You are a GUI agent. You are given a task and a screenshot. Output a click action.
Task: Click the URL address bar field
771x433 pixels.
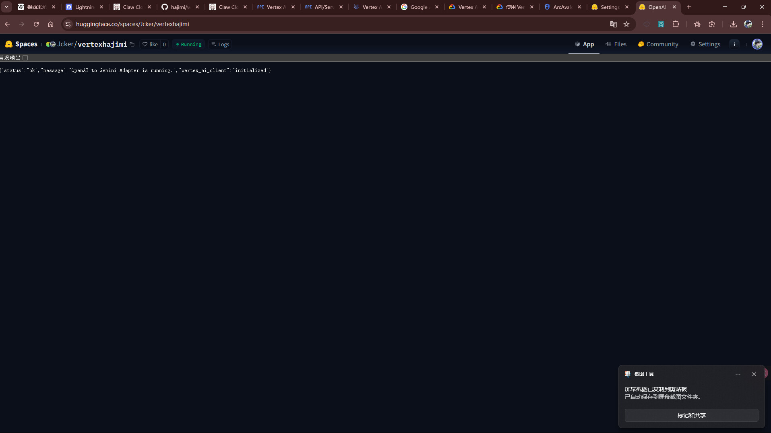tap(322, 24)
